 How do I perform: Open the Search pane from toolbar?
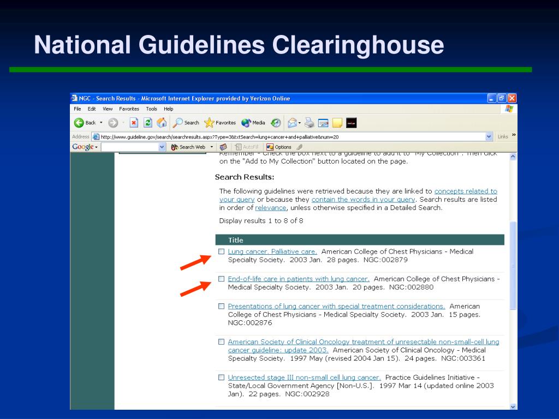pos(186,123)
